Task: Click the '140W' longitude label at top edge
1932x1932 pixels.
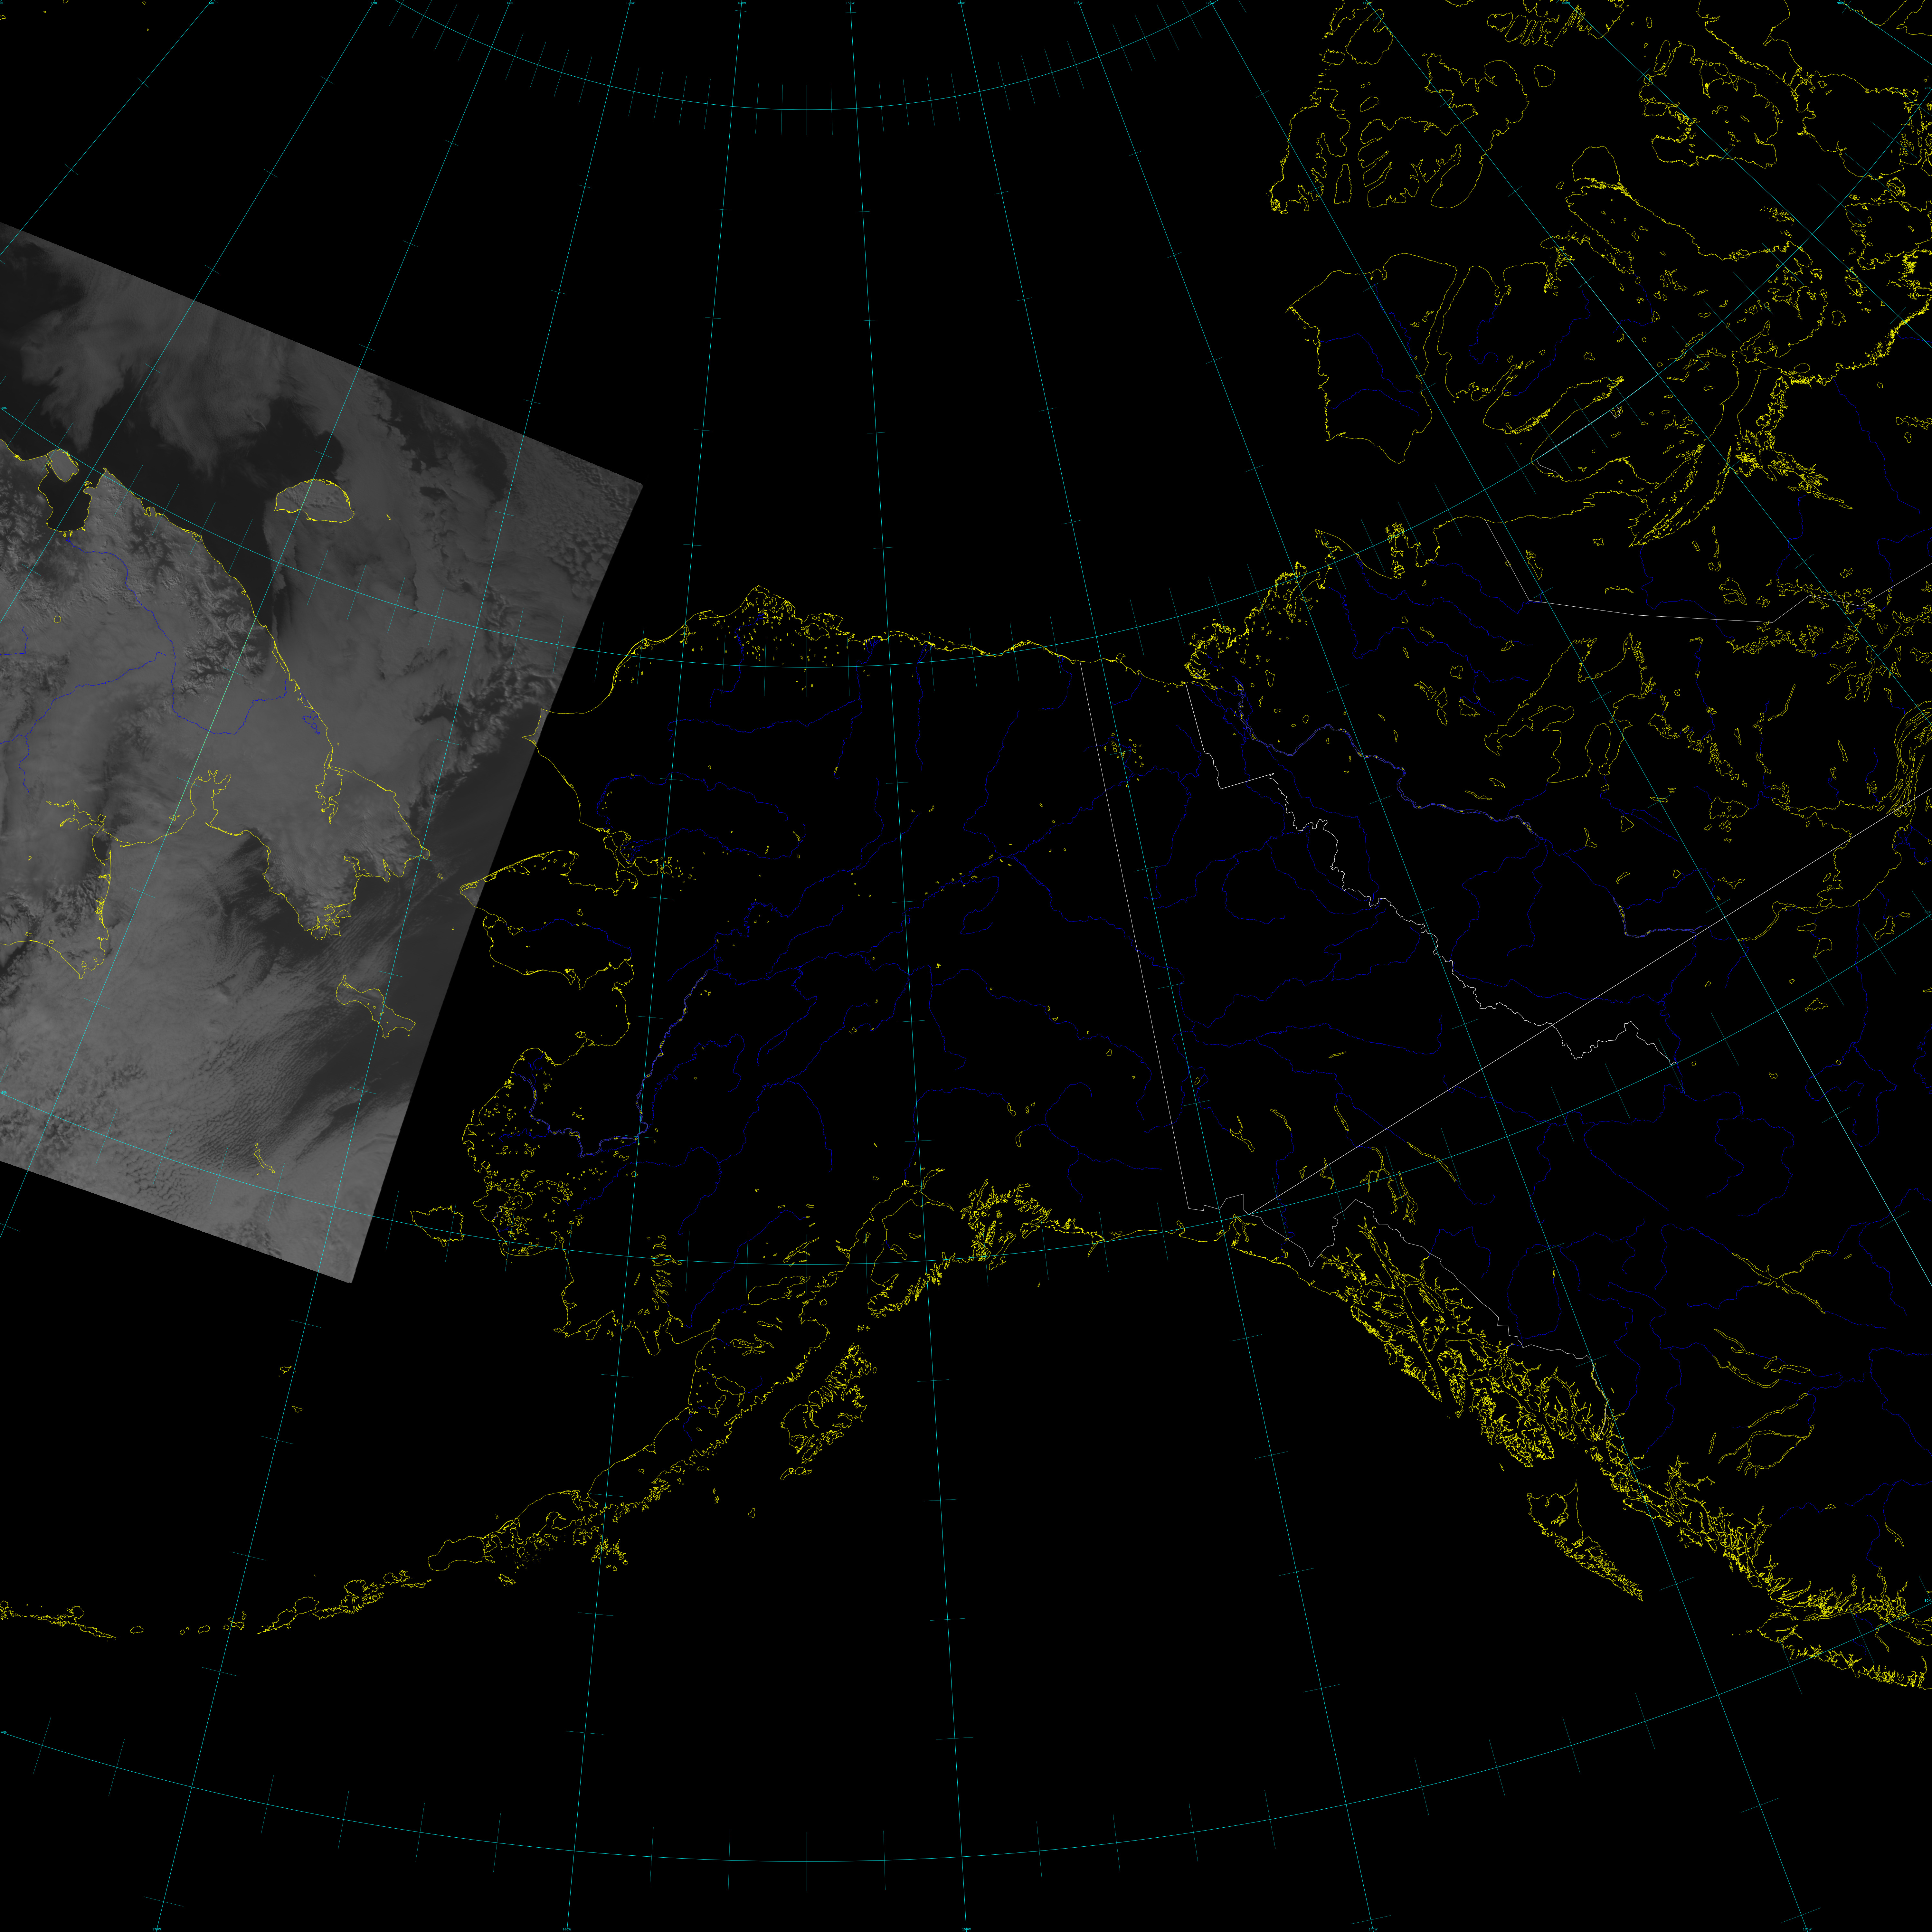Action: 960,3
